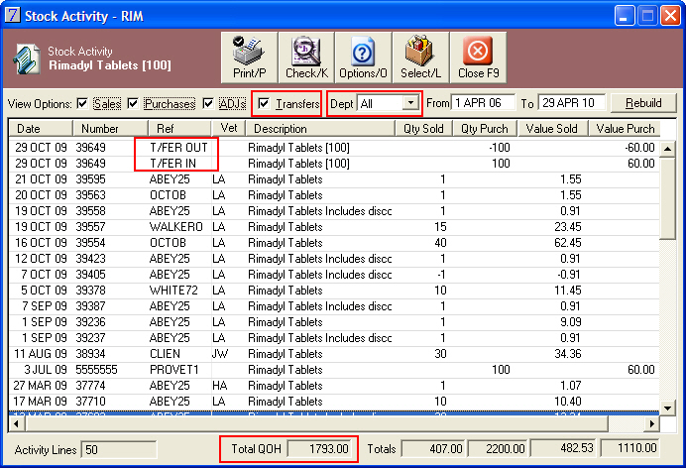Click the Totals value 482.53
Screen dimensions: 686x468
[564, 449]
